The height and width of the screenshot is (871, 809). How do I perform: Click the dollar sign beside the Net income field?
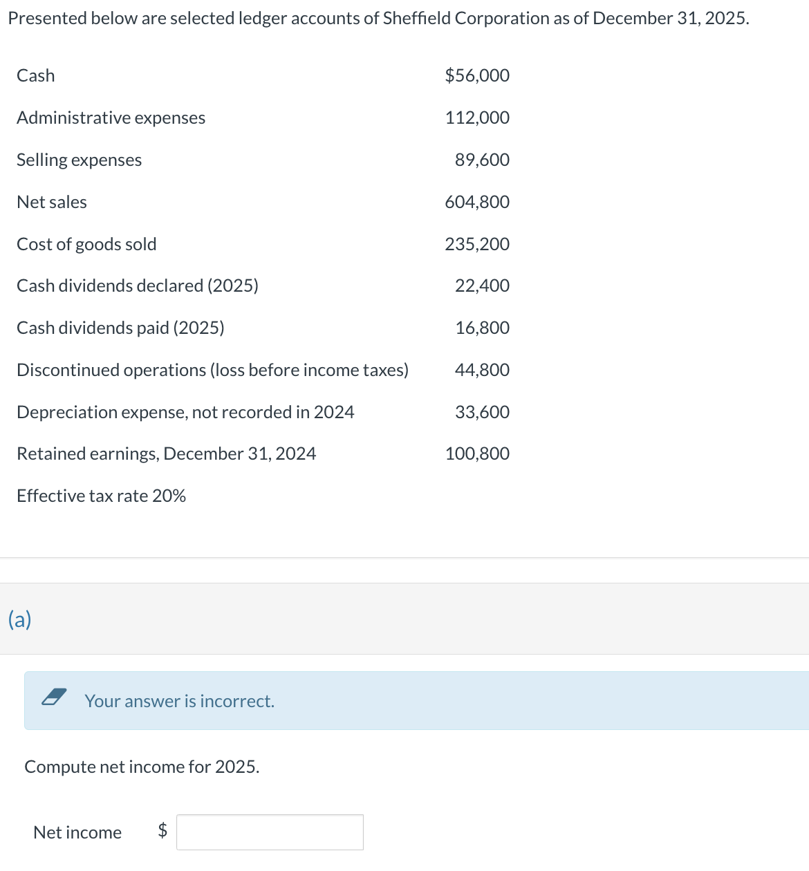tap(162, 830)
